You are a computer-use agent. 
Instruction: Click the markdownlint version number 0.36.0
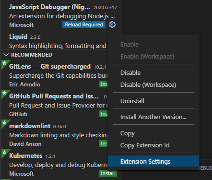pyautogui.click(x=59, y=127)
